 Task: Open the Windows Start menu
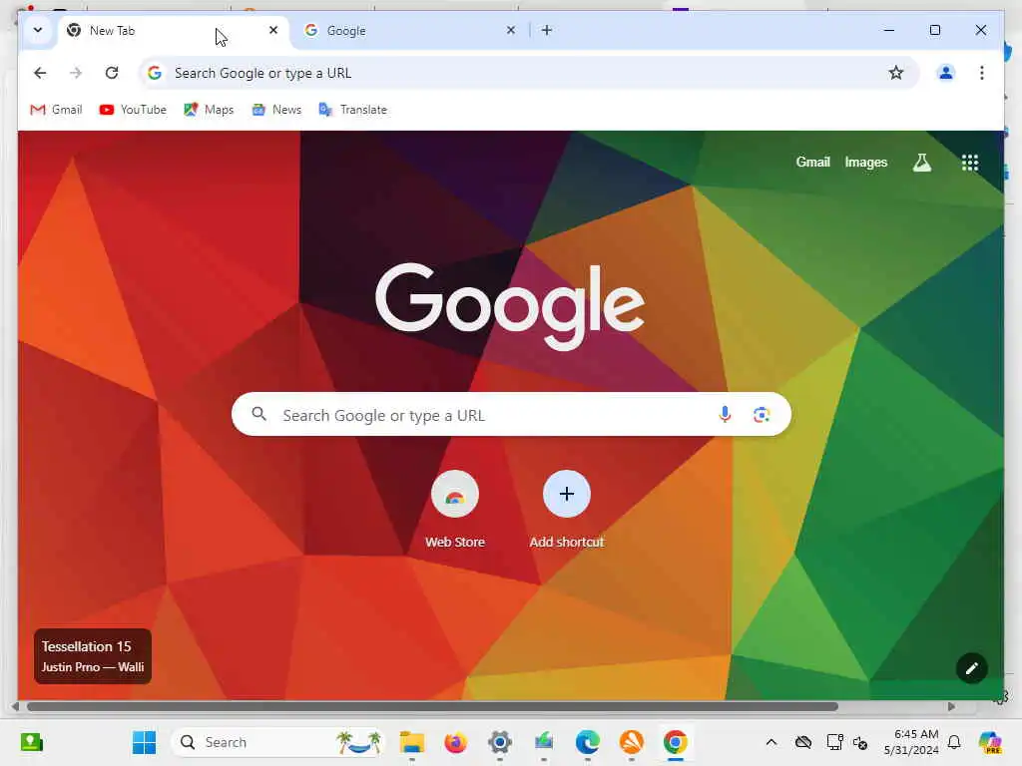tap(144, 742)
